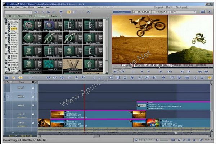Click the undo arrow on timeline toolbar
216x144 pixels.
coord(31,78)
